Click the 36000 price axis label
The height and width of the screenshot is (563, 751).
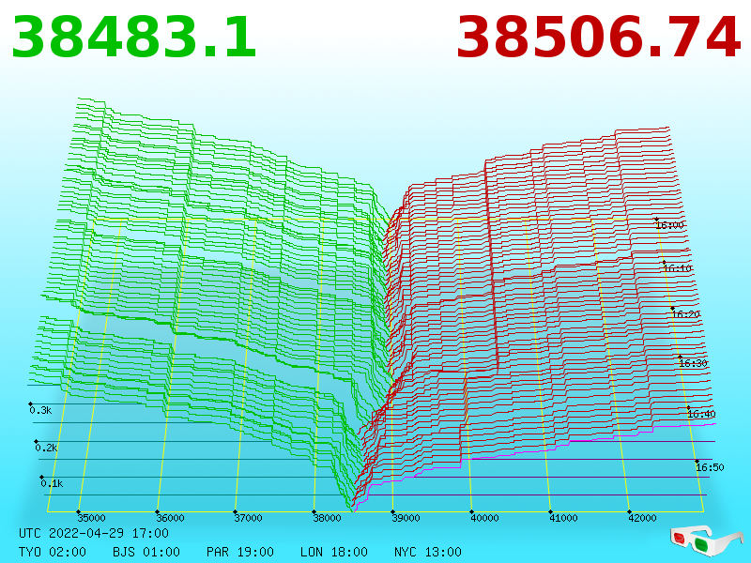pyautogui.click(x=170, y=518)
